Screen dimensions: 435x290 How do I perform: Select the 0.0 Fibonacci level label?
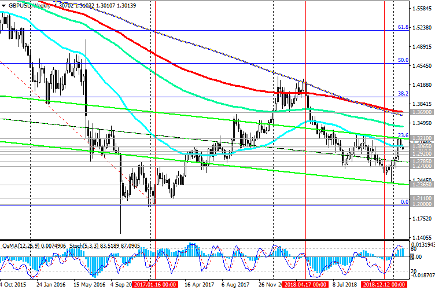tap(405, 202)
